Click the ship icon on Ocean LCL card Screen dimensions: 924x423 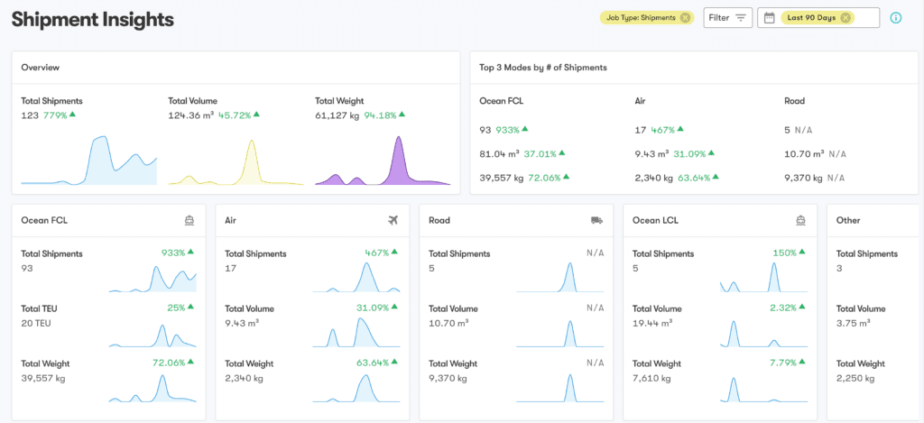point(800,220)
